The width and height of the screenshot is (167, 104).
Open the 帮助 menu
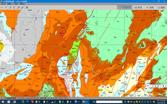(22, 4)
